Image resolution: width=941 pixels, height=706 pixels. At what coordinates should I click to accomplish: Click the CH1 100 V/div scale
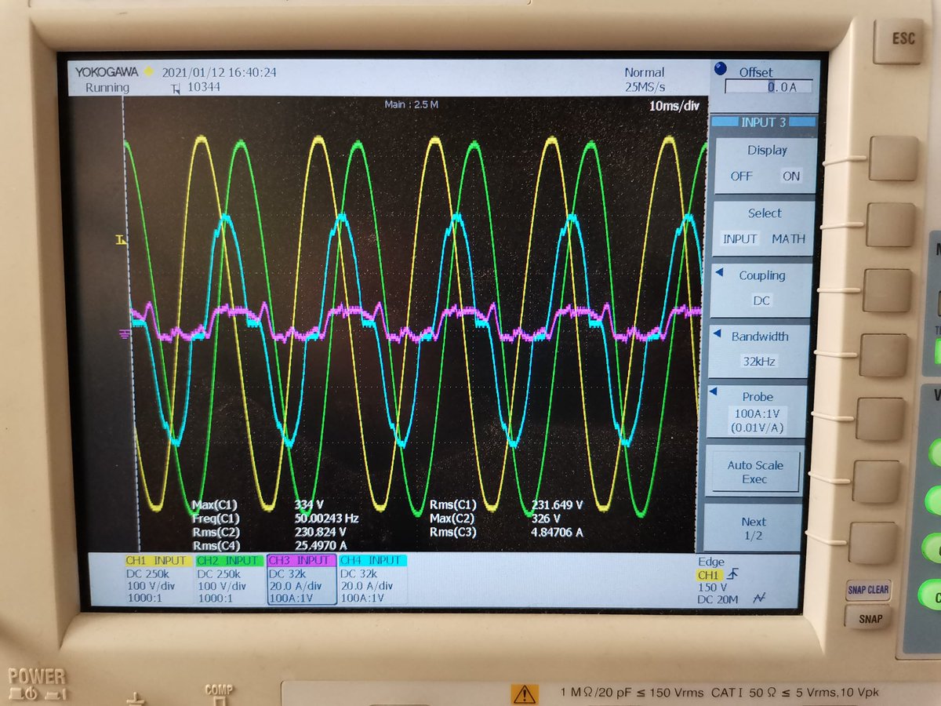[154, 585]
